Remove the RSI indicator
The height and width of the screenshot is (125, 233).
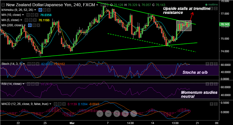(37, 84)
